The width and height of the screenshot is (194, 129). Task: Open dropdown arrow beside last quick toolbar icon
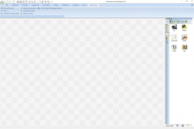point(50,2)
